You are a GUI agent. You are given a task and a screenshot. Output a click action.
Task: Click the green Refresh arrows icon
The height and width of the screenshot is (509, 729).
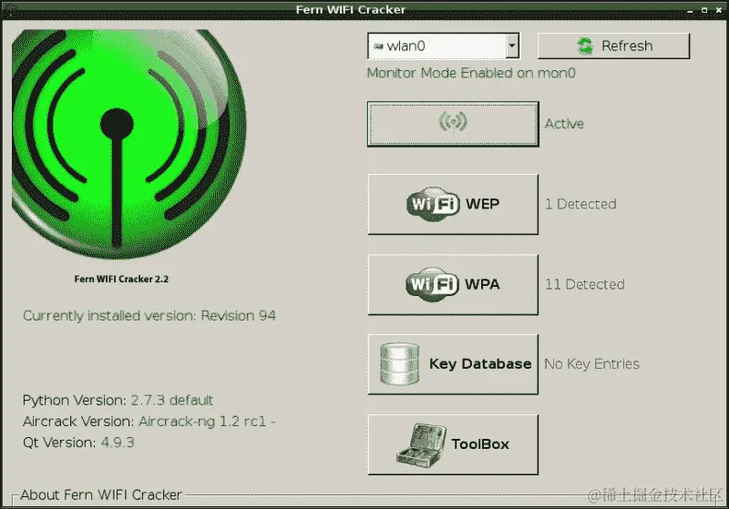point(585,46)
